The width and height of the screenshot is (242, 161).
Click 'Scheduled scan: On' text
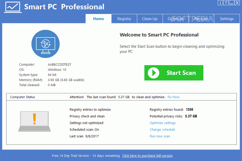click(84, 130)
